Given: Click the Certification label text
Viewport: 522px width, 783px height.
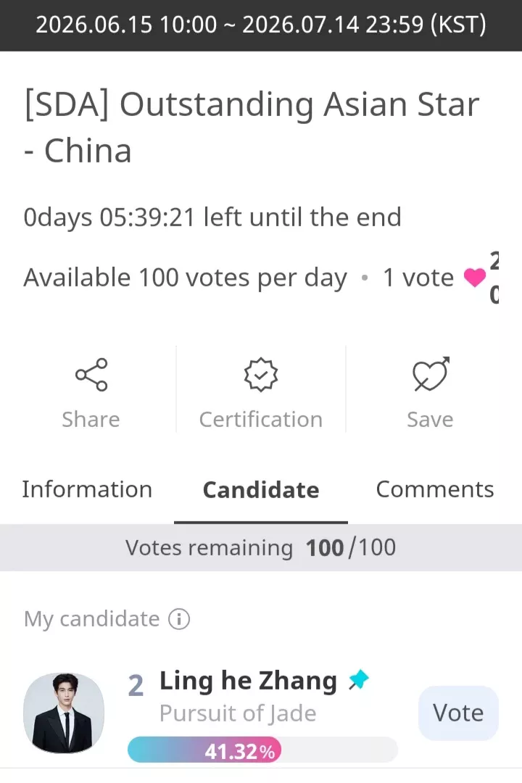Looking at the screenshot, I should (261, 420).
